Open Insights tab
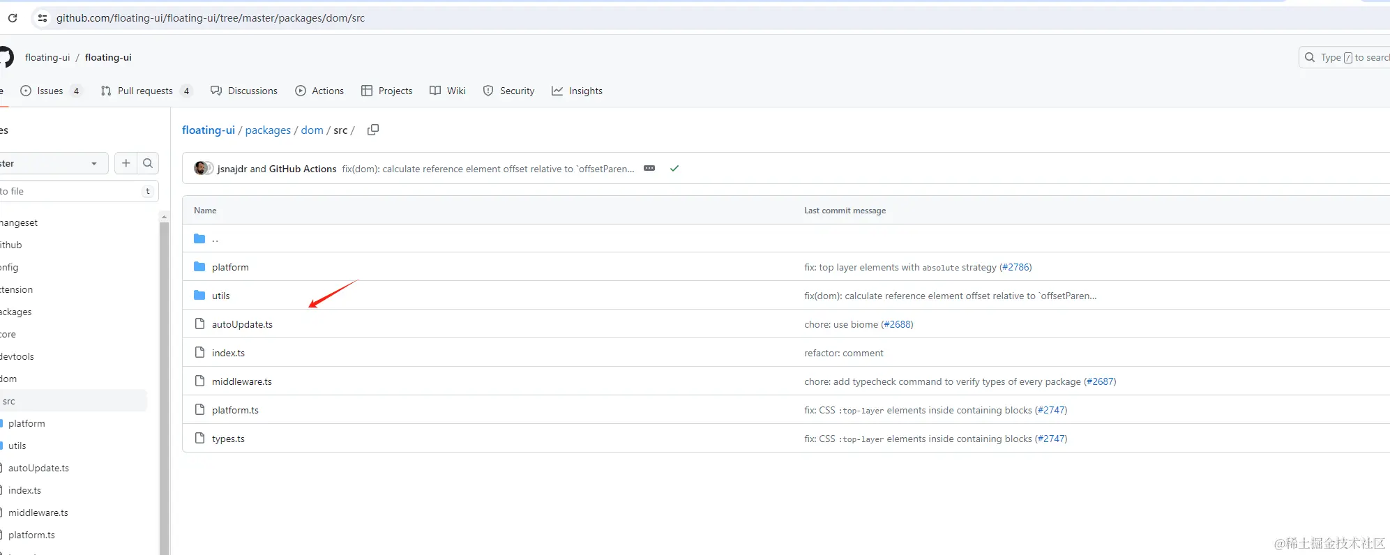The image size is (1390, 555). pyautogui.click(x=577, y=91)
